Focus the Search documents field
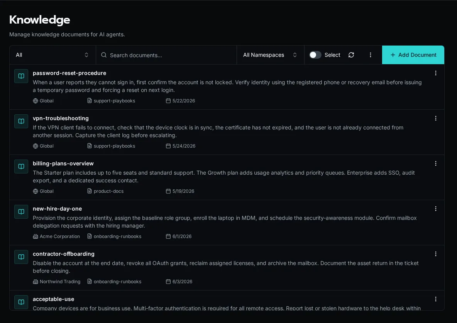The image size is (457, 323). click(x=166, y=55)
